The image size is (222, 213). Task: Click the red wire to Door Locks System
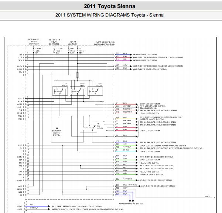click(x=126, y=104)
